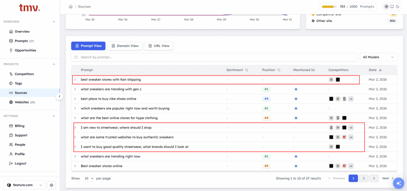Switch to Domain View tab
The height and width of the screenshot is (191, 407).
[x=125, y=46]
